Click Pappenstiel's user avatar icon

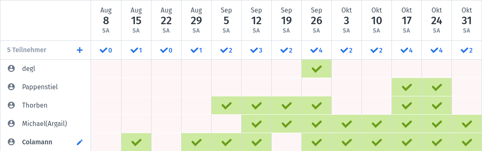coord(11,87)
